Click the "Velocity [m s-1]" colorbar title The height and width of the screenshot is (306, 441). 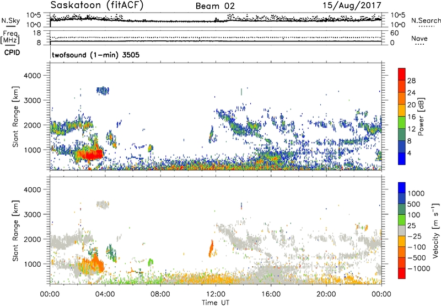pyautogui.click(x=435, y=230)
